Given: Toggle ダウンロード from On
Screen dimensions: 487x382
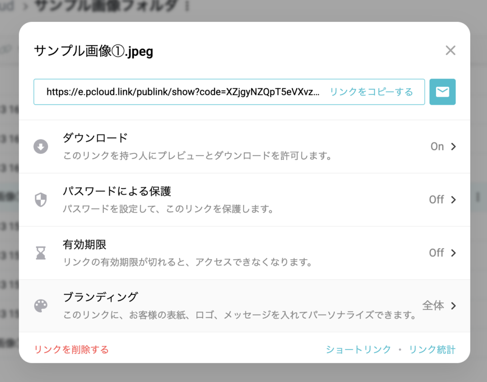Looking at the screenshot, I should tap(437, 146).
